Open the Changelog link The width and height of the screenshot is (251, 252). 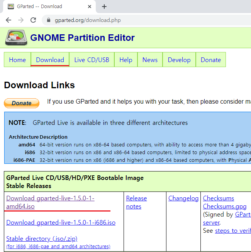[x=183, y=198]
